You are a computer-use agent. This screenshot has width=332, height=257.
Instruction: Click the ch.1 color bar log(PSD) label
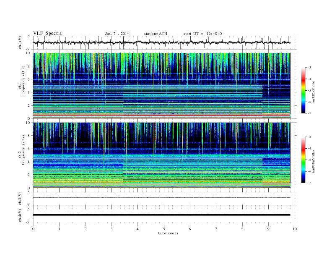pyautogui.click(x=314, y=92)
